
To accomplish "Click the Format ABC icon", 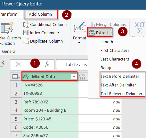I will pos(80,27).
